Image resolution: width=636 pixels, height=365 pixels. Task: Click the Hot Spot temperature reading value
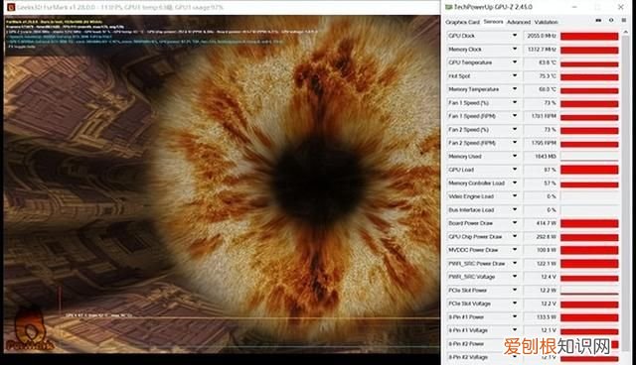541,75
